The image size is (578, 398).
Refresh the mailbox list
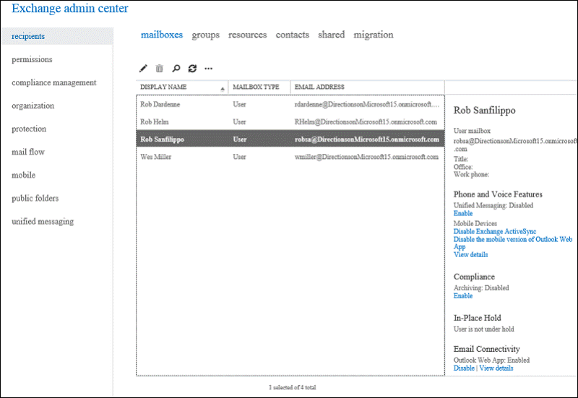click(192, 68)
